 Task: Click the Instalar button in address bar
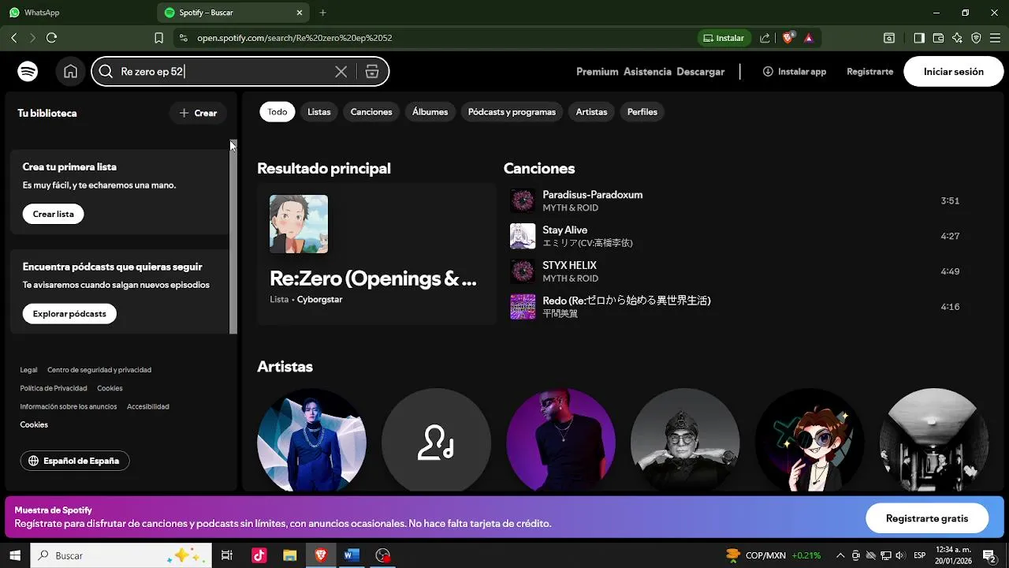[723, 37]
